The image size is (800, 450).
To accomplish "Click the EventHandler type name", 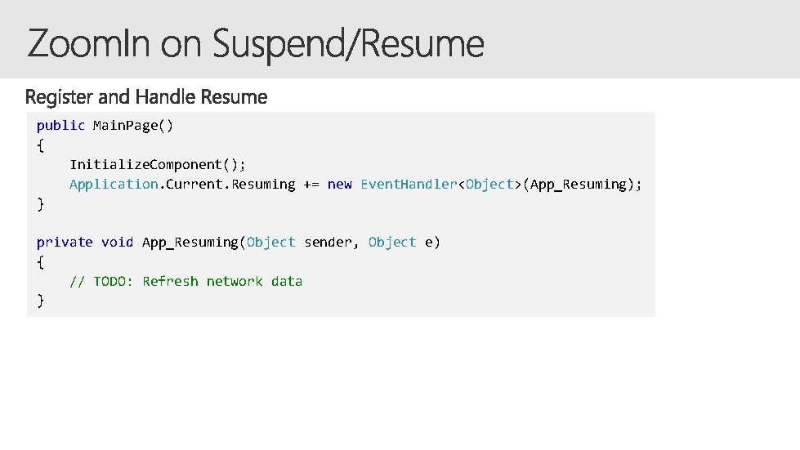I will [409, 184].
